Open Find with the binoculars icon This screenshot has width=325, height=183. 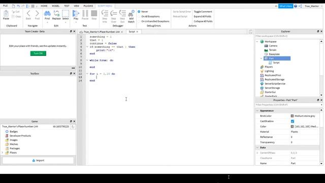tap(47, 14)
